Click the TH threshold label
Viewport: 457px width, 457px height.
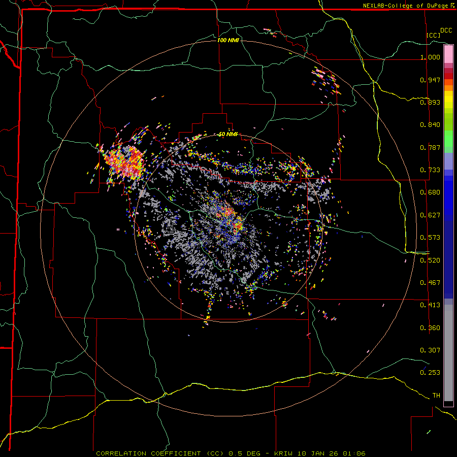point(436,396)
